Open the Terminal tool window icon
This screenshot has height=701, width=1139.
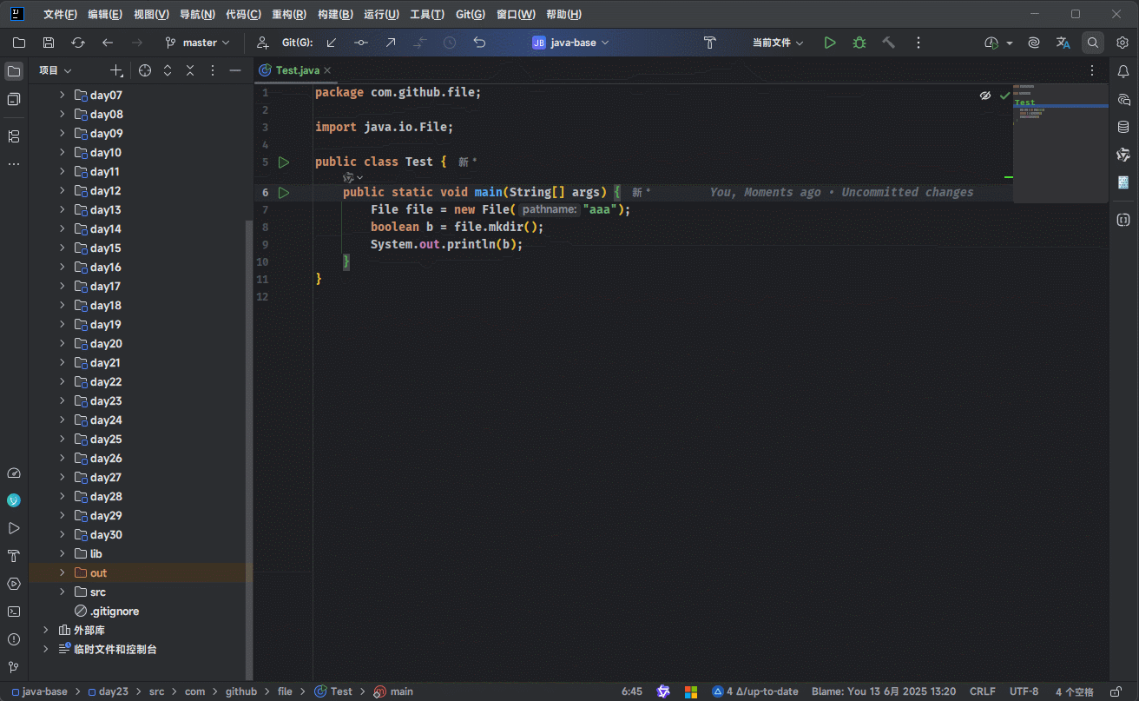pyautogui.click(x=14, y=612)
